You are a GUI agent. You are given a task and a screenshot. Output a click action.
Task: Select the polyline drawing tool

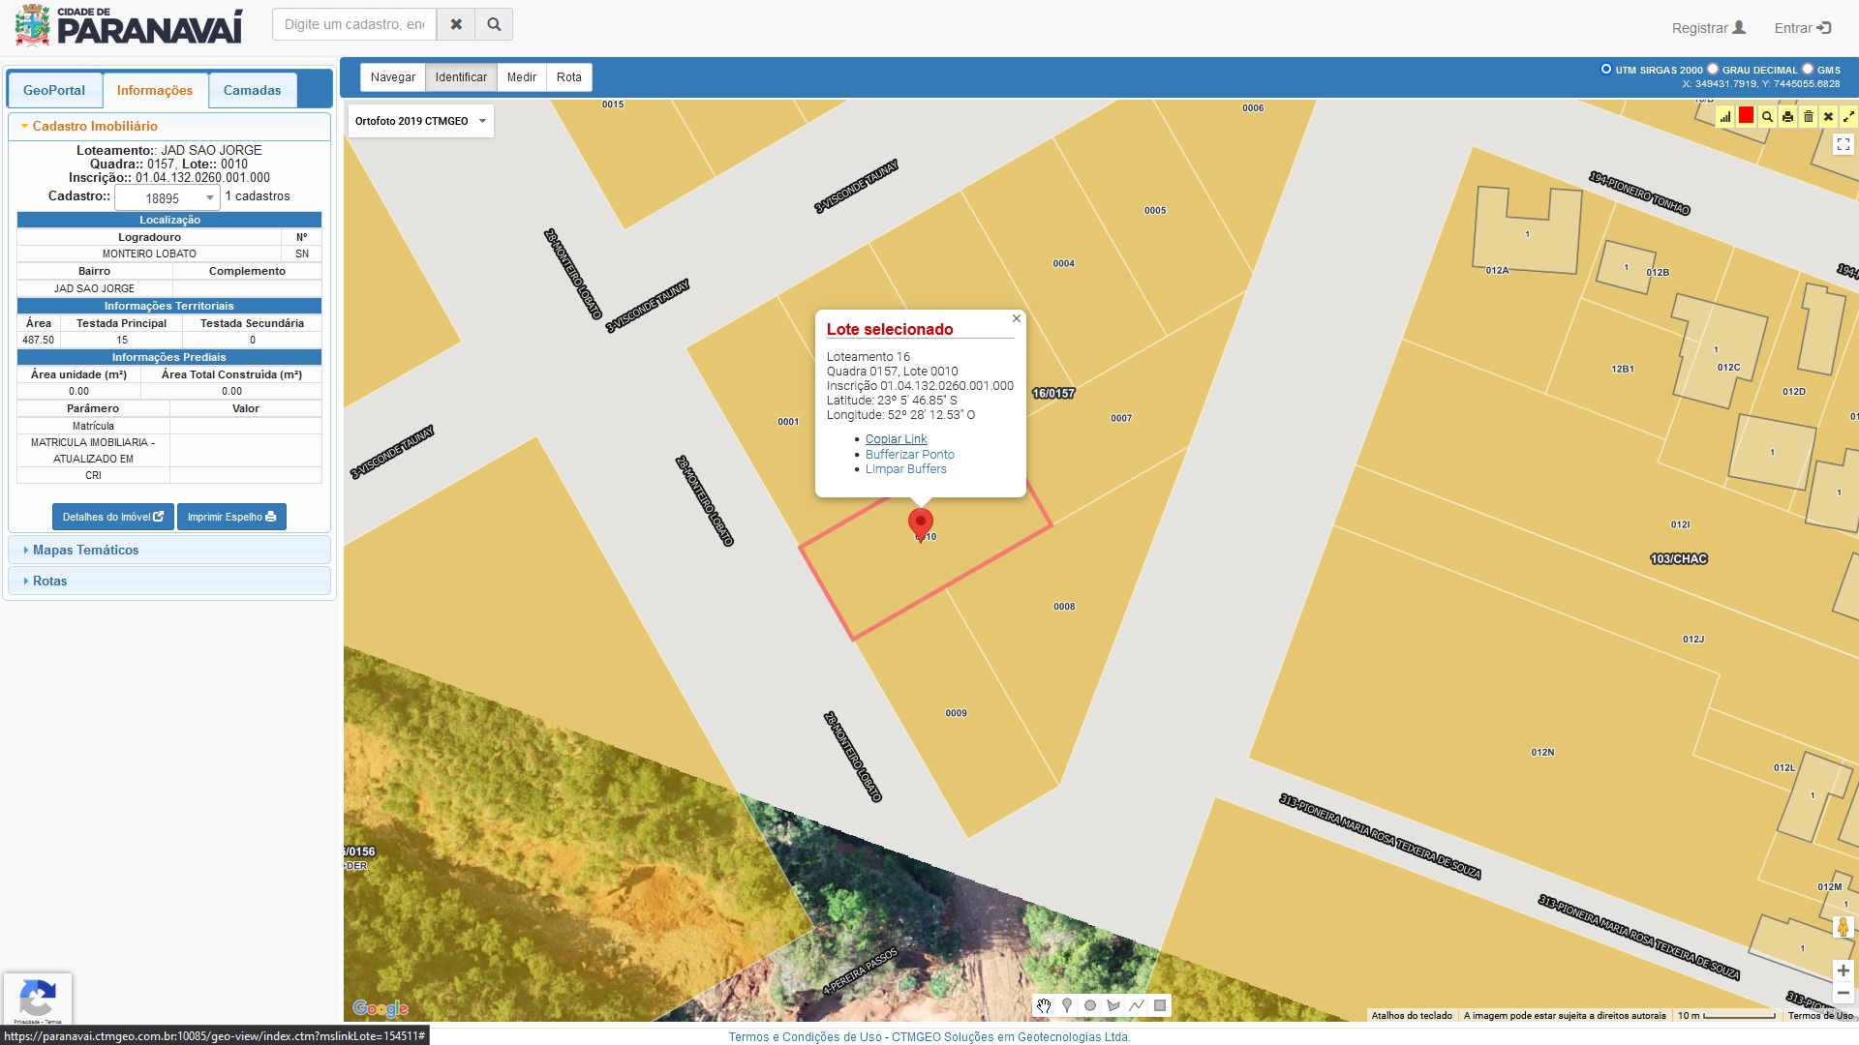pos(1137,1005)
